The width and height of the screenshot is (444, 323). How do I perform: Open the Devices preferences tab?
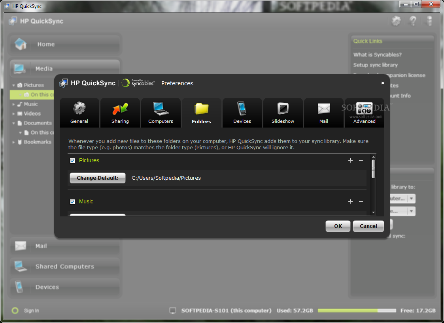242,113
